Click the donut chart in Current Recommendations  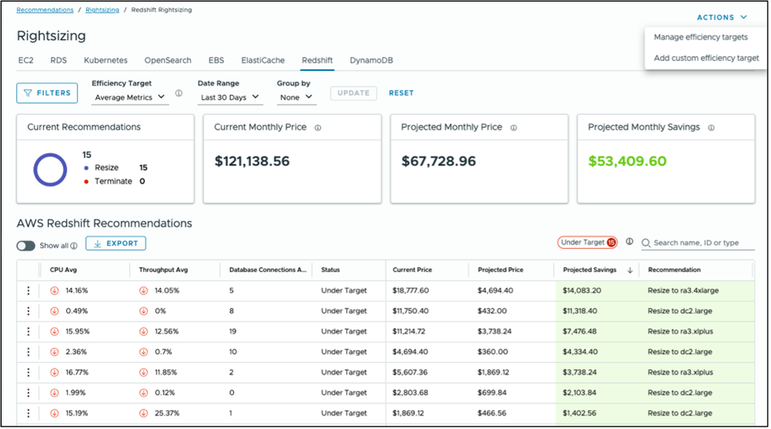[x=50, y=170]
